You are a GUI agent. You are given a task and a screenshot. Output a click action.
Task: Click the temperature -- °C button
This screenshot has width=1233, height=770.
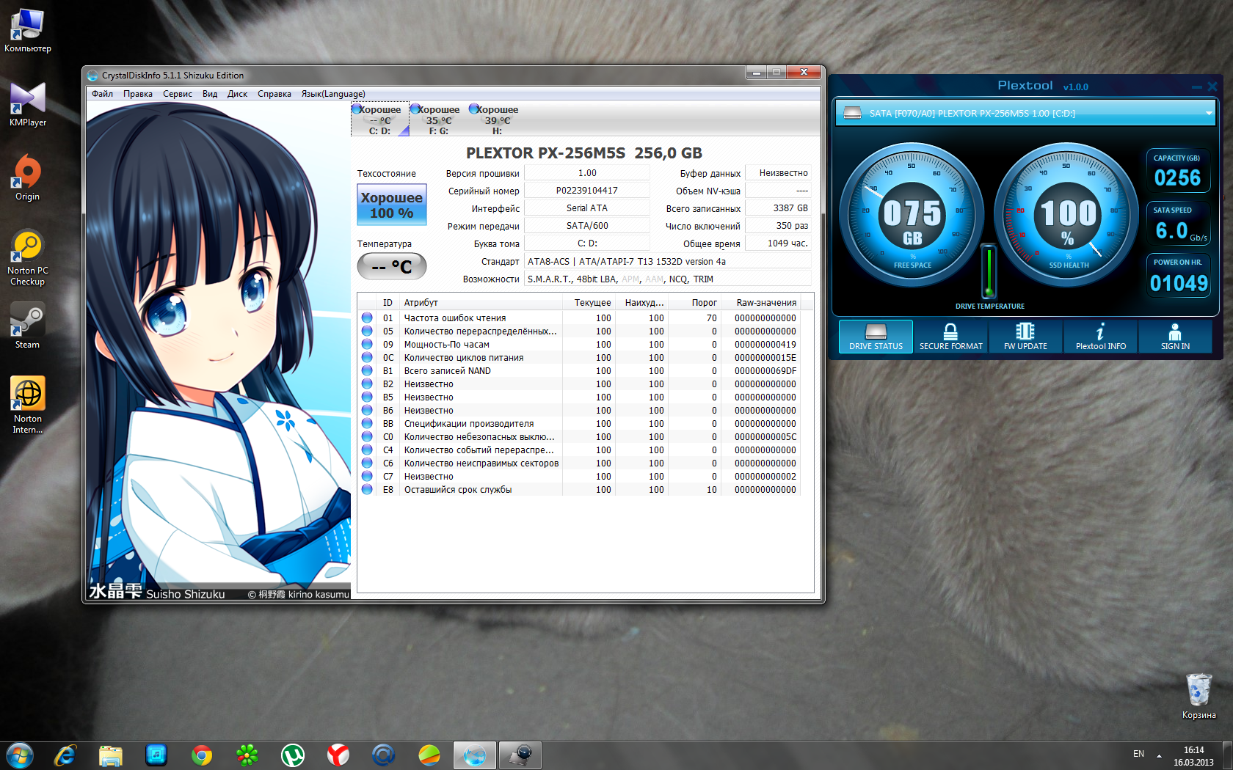point(392,266)
